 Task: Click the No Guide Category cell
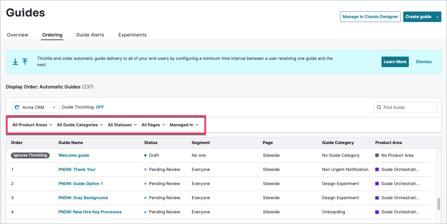[x=341, y=155]
